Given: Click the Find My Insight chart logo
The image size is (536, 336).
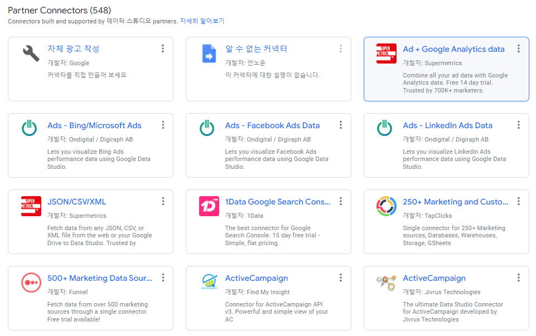Looking at the screenshot, I should [209, 282].
